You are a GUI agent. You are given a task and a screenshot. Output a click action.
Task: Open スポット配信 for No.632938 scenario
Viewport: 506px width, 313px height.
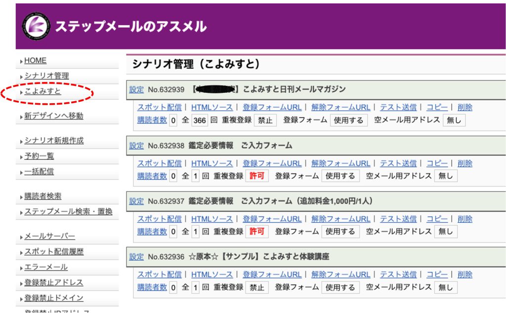160,163
